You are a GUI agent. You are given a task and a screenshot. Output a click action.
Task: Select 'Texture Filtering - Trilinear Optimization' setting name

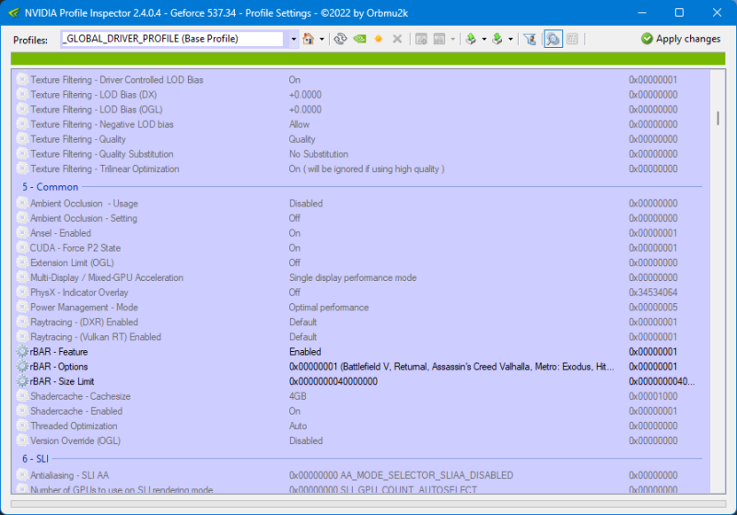coord(105,169)
